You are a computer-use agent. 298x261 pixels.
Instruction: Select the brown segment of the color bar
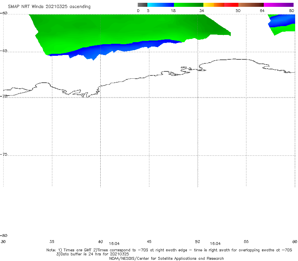[x=251, y=5]
